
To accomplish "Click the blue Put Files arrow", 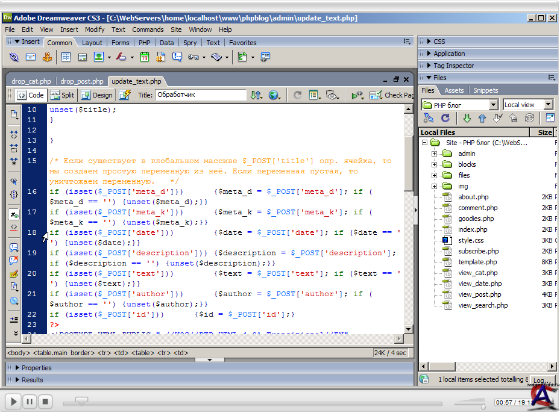I will [x=482, y=119].
